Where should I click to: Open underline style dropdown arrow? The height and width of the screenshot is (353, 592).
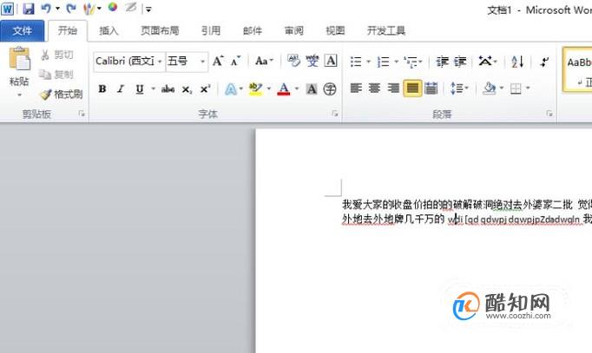pos(154,89)
